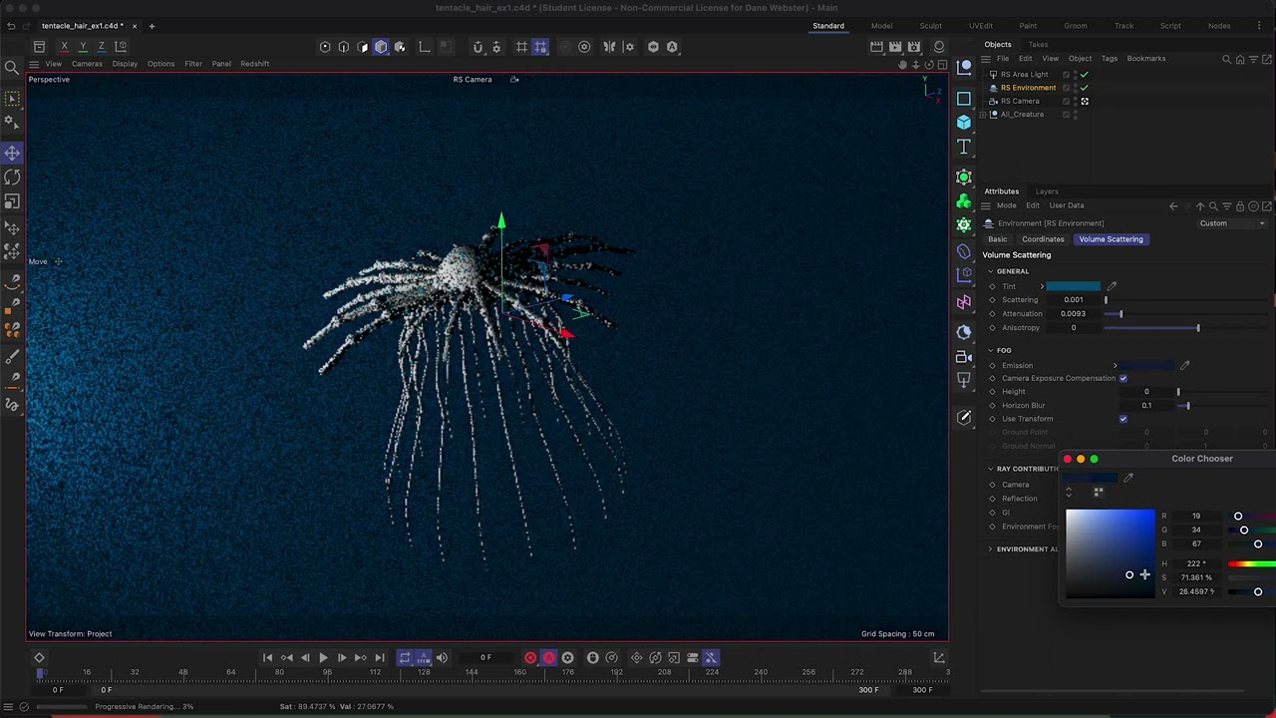The image size is (1276, 718).
Task: Add a Cube primitive object
Action: tap(964, 122)
